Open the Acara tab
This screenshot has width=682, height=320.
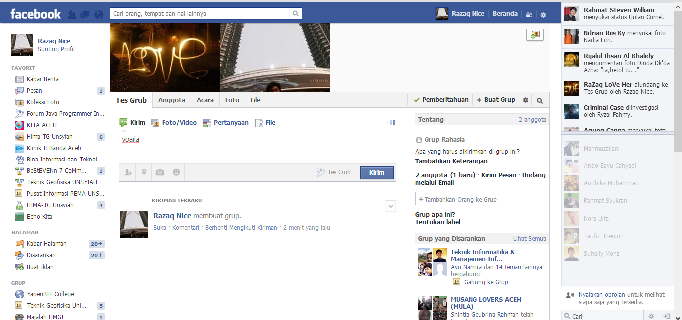205,100
